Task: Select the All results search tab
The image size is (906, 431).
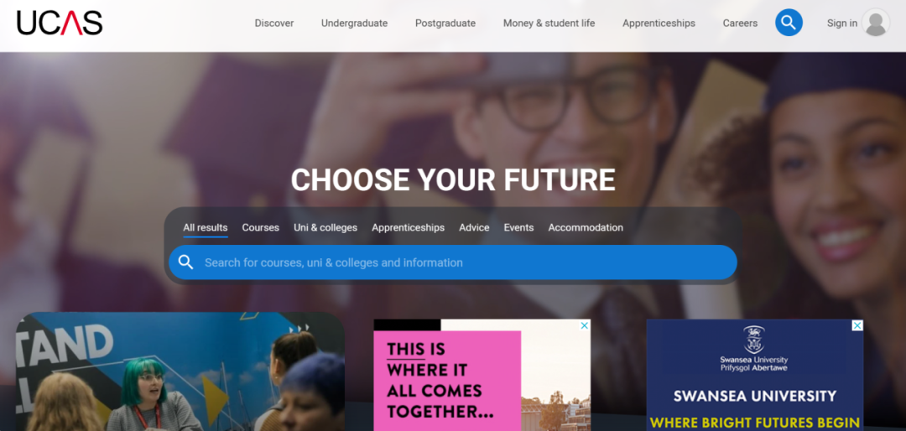Action: 206,227
